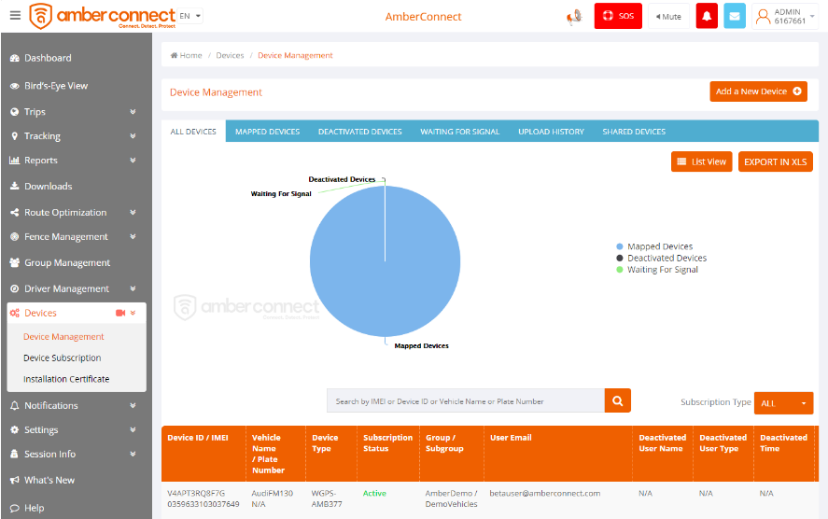Click the Group Management people icon

coord(15,262)
